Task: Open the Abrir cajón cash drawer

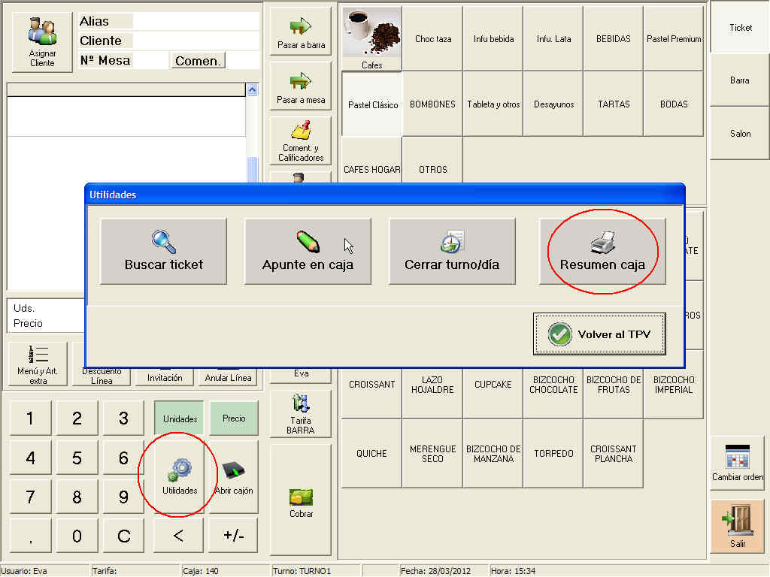Action: 233,477
